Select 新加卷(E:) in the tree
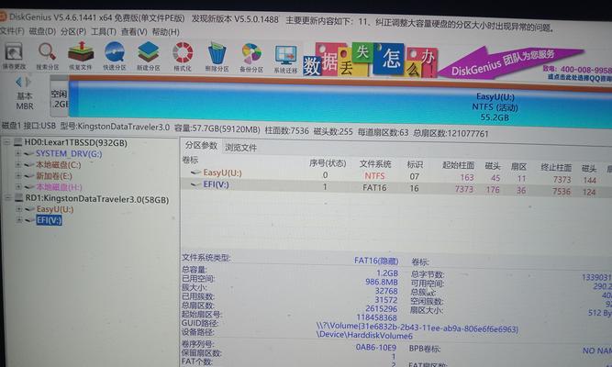 (x=54, y=176)
